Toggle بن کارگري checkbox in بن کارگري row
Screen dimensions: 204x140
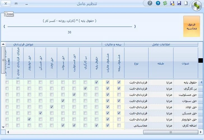(85, 88)
